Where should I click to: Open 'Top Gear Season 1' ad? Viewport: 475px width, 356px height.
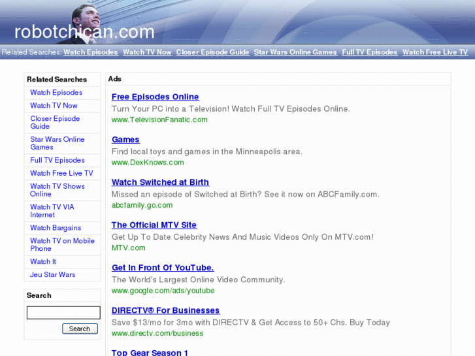pyautogui.click(x=150, y=352)
